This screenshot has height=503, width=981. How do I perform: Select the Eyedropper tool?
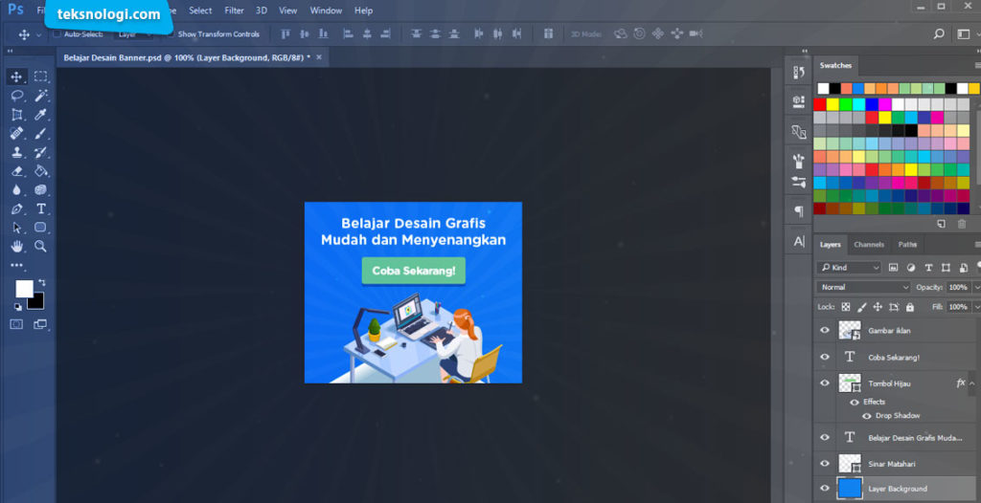40,115
